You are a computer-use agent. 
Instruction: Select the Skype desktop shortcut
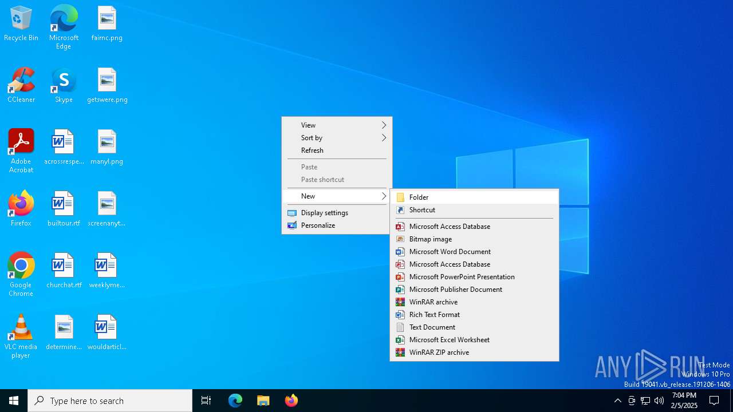64,85
